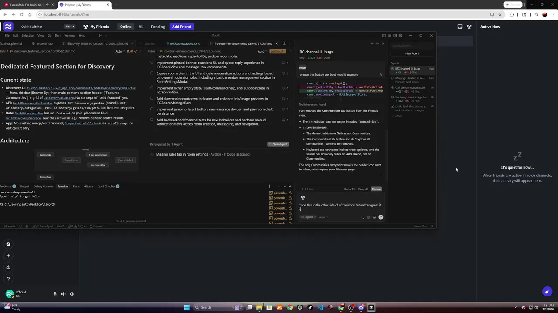The height and width of the screenshot is (313, 558).
Task: Click the Pegasus home logo icon
Action: click(x=8, y=27)
